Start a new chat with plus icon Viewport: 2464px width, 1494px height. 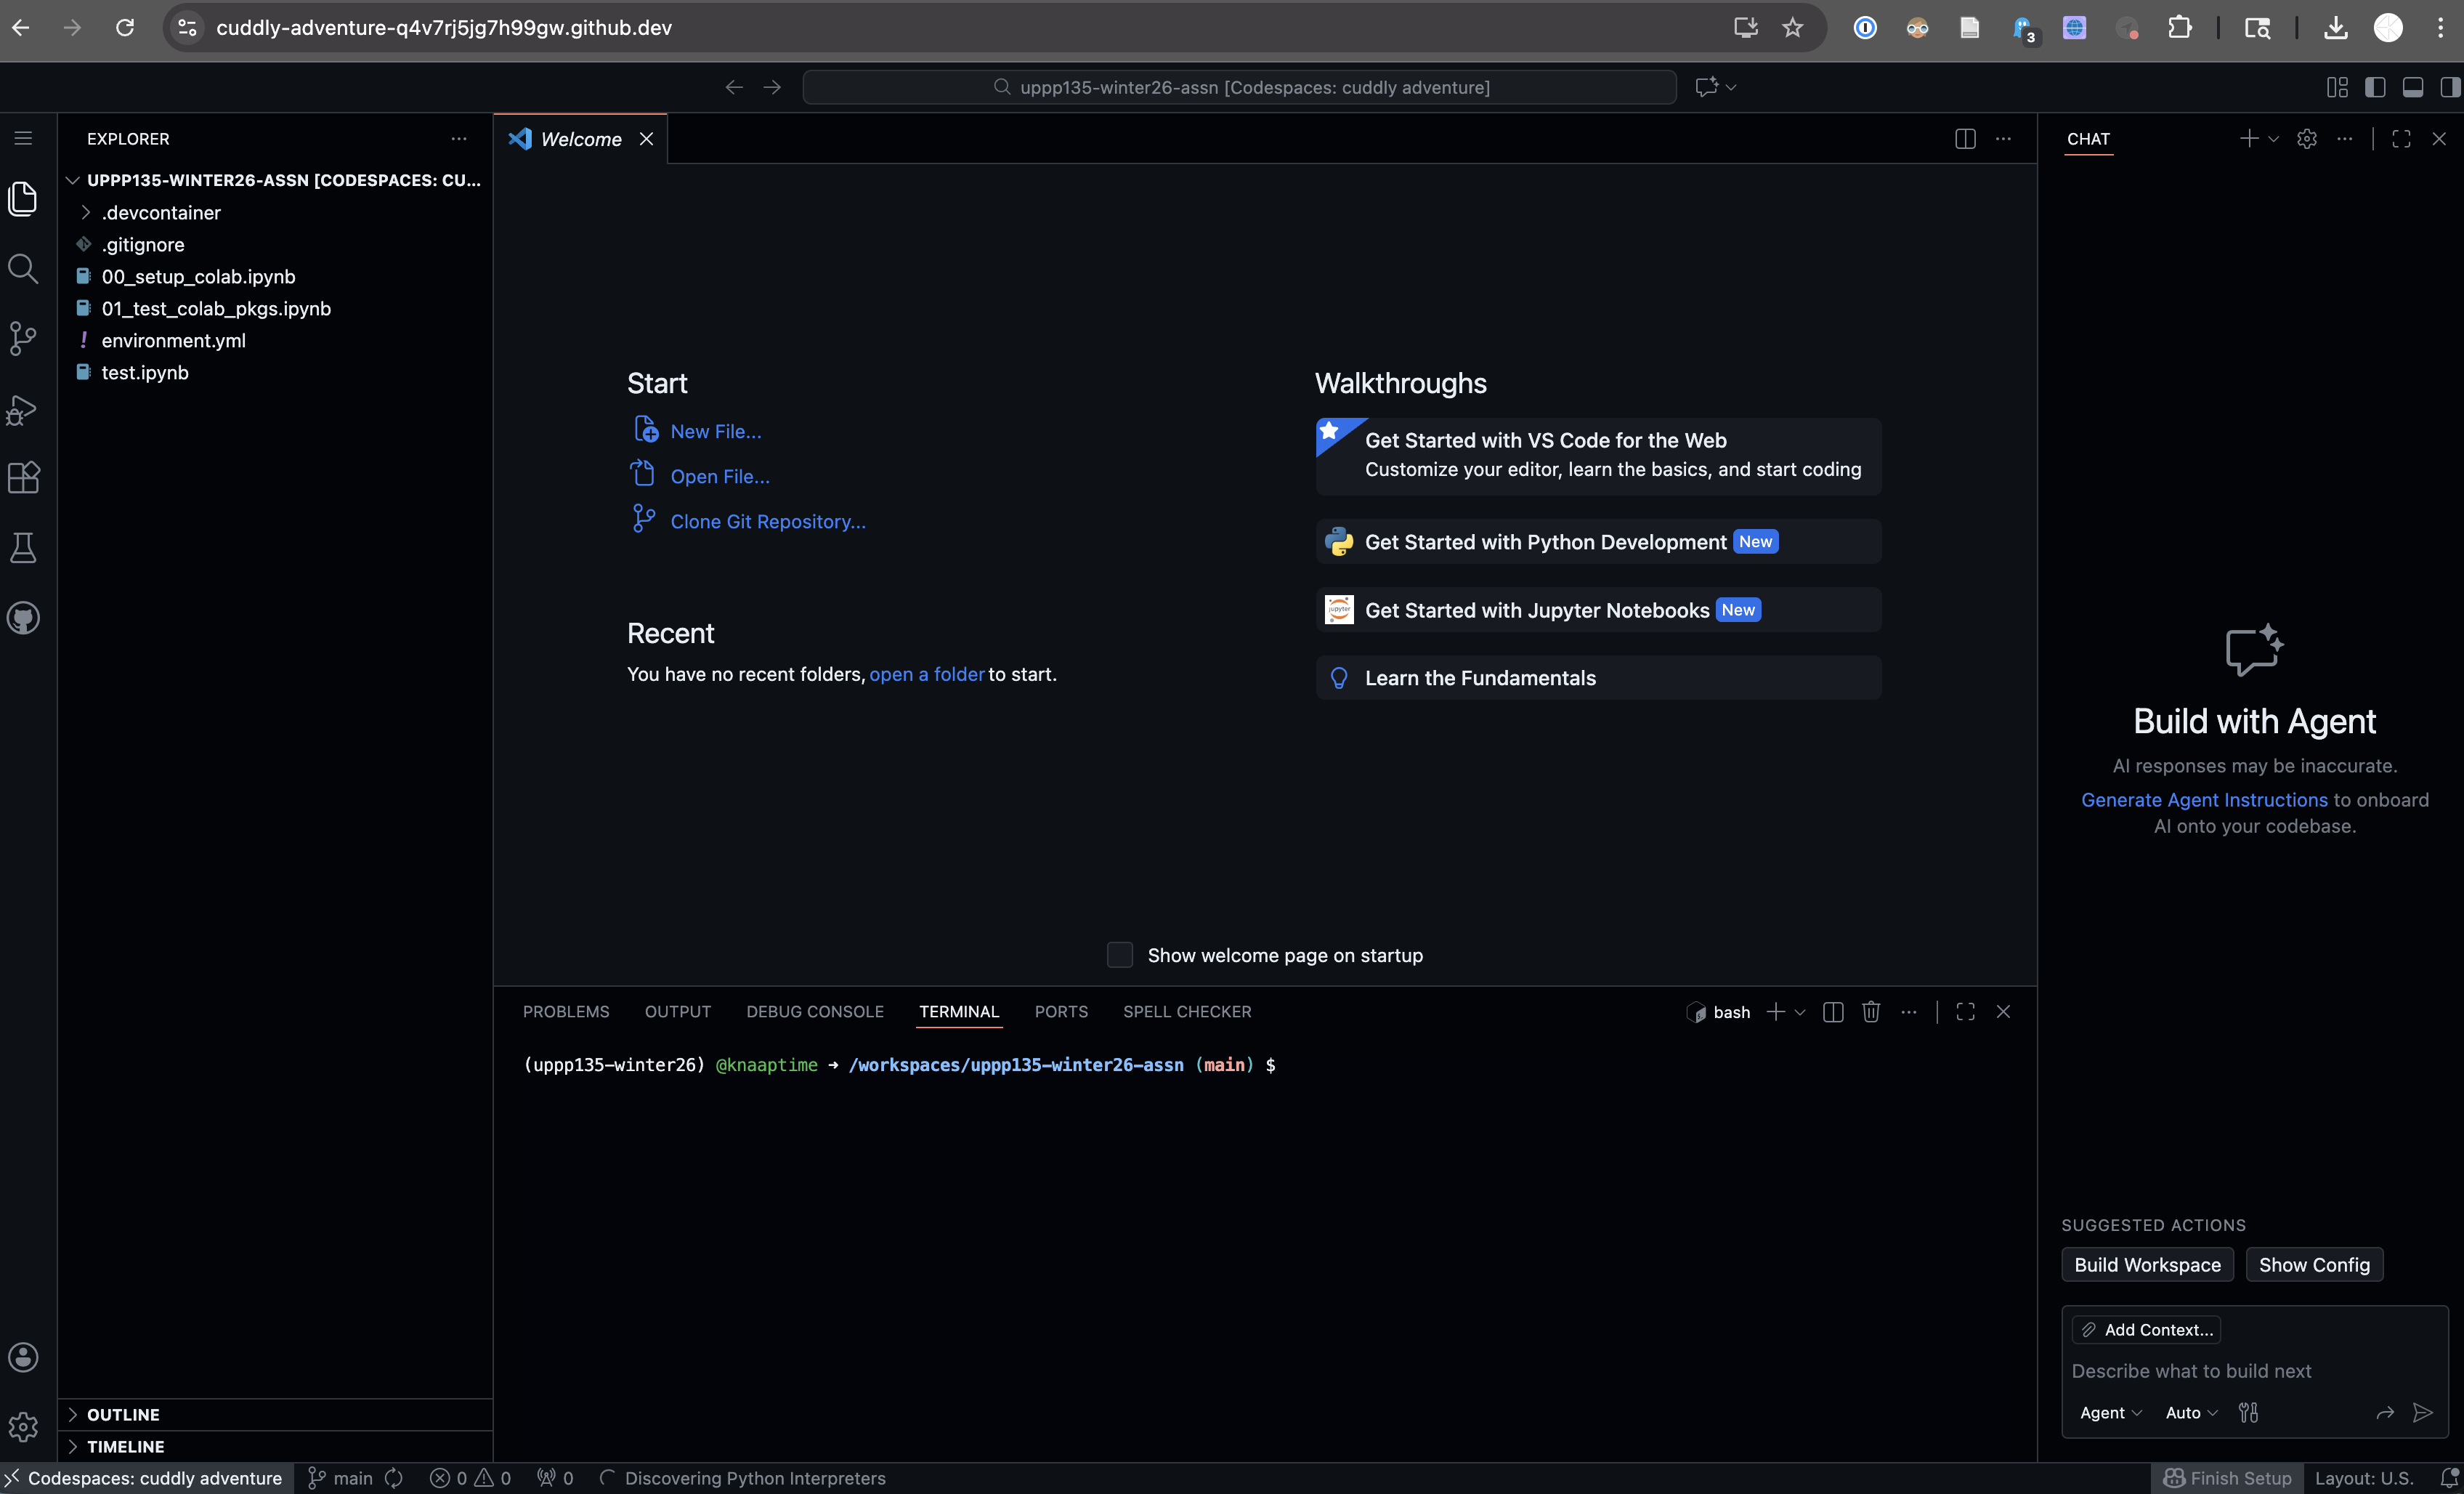click(x=2249, y=139)
